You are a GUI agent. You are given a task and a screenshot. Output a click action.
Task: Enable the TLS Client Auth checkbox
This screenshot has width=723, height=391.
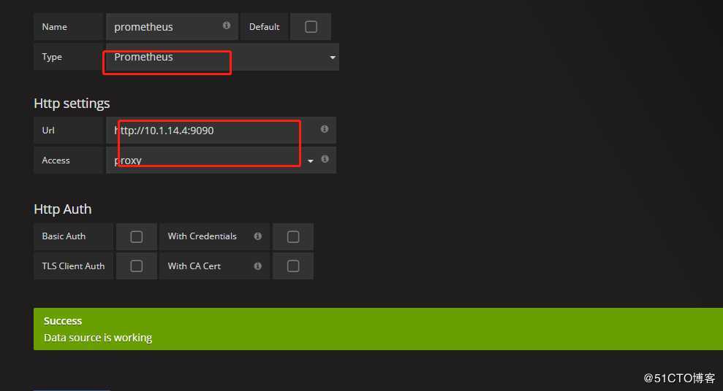click(x=137, y=266)
